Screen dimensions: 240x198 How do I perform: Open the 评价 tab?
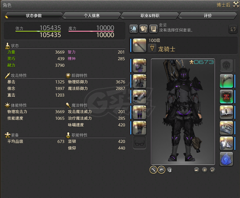tap(208, 16)
